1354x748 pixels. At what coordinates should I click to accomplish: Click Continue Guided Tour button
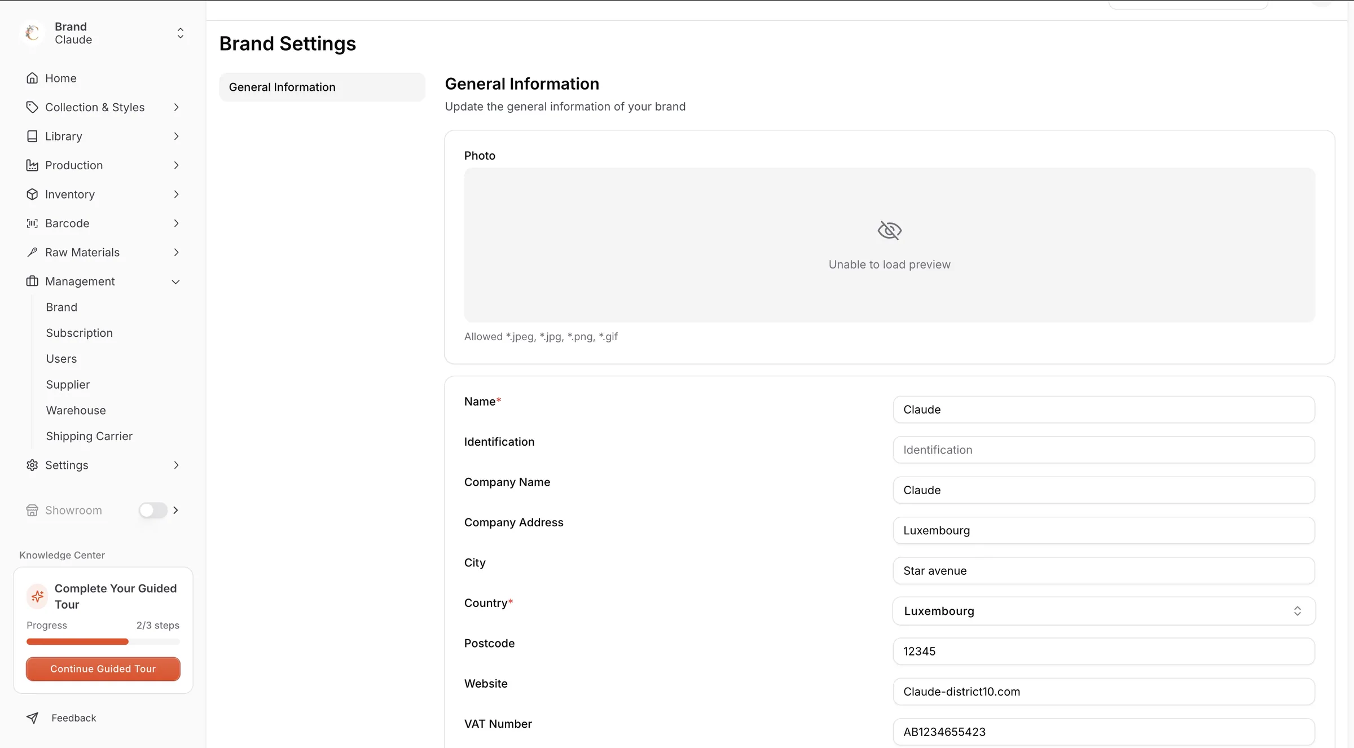point(103,669)
